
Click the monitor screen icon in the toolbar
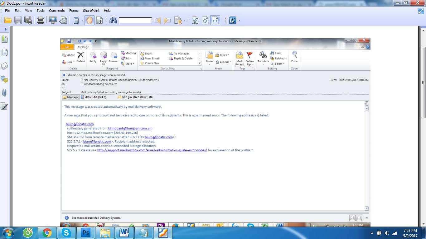(53, 21)
